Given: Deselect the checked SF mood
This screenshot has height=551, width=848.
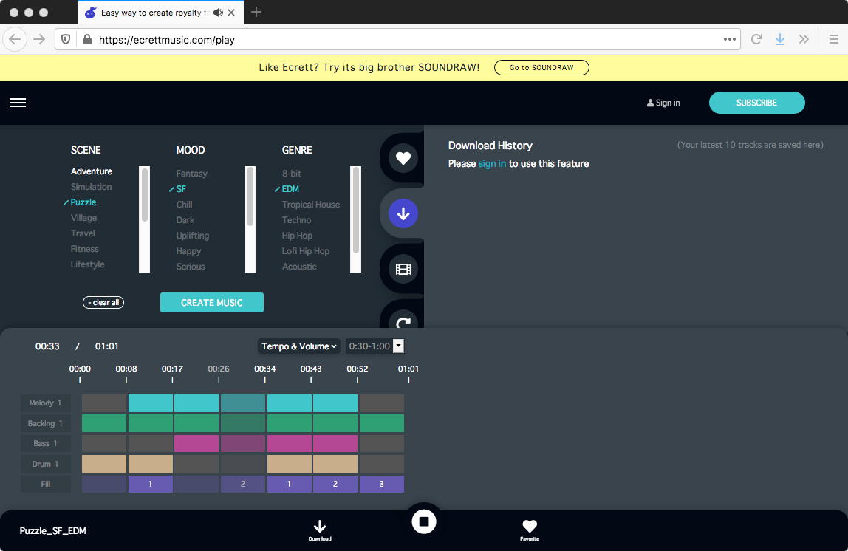Looking at the screenshot, I should [181, 188].
